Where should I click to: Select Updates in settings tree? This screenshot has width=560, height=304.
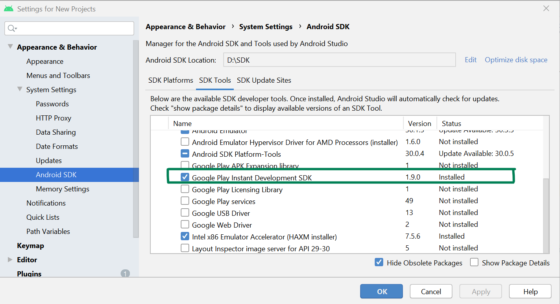click(x=49, y=161)
